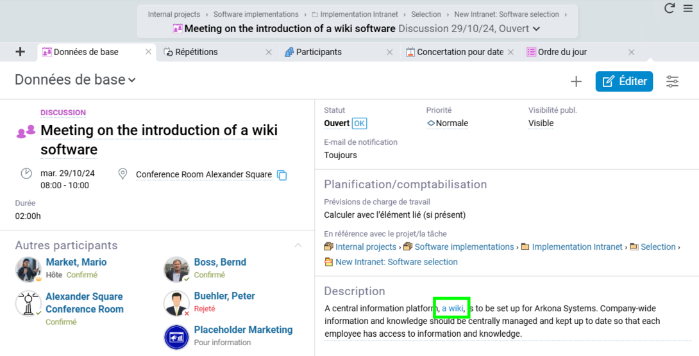Click the Éditer button
This screenshot has width=699, height=356.
click(x=624, y=81)
